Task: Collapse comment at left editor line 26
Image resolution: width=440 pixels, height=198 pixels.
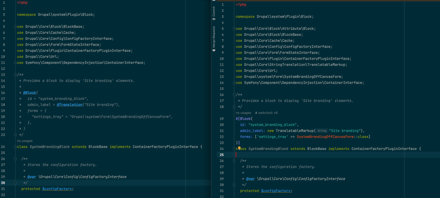Action: pos(15,159)
